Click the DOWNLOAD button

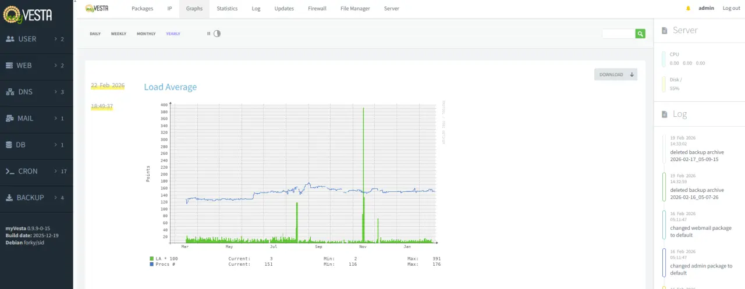coord(616,74)
